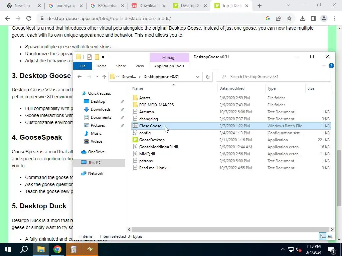Screen dimensions: 342x256
Task: Bookmark this page with star icon
Action: point(289,19)
